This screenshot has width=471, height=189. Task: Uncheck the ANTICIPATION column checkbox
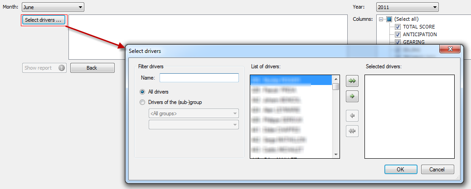(398, 35)
